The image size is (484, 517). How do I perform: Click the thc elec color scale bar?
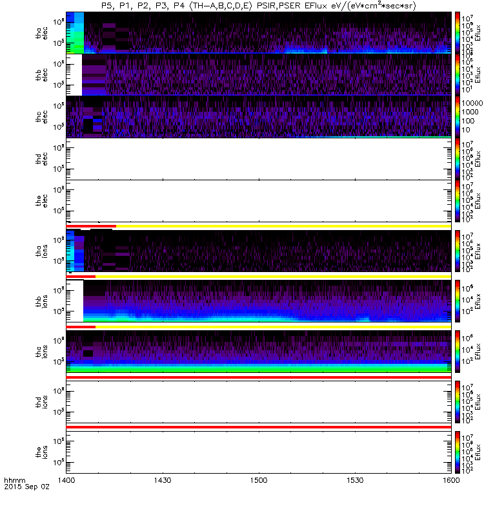(458, 117)
